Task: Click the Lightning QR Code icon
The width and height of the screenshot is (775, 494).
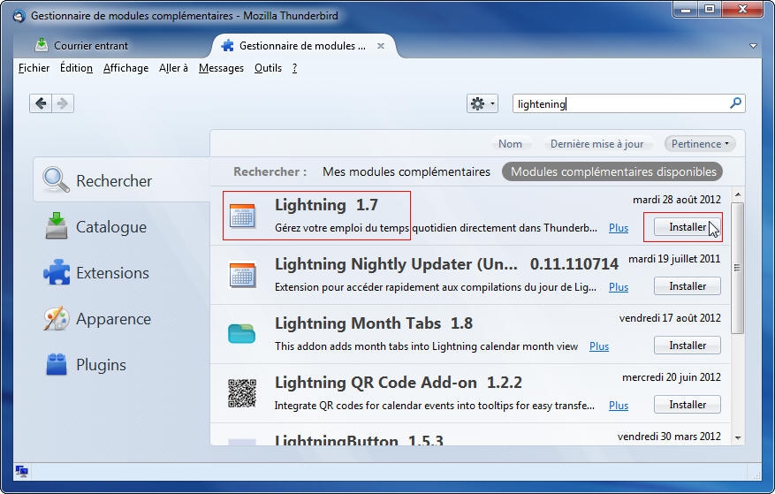Action: 242,393
